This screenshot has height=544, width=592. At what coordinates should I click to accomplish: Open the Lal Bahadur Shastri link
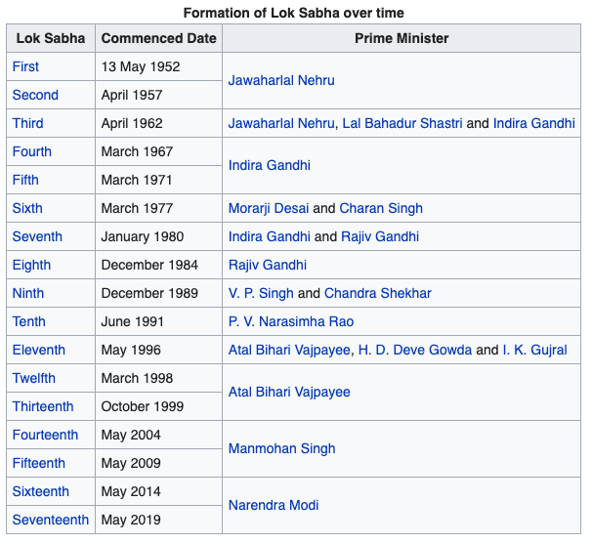coord(402,123)
